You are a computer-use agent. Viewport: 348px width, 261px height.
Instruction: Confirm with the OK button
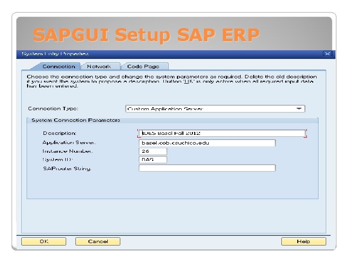(43, 241)
